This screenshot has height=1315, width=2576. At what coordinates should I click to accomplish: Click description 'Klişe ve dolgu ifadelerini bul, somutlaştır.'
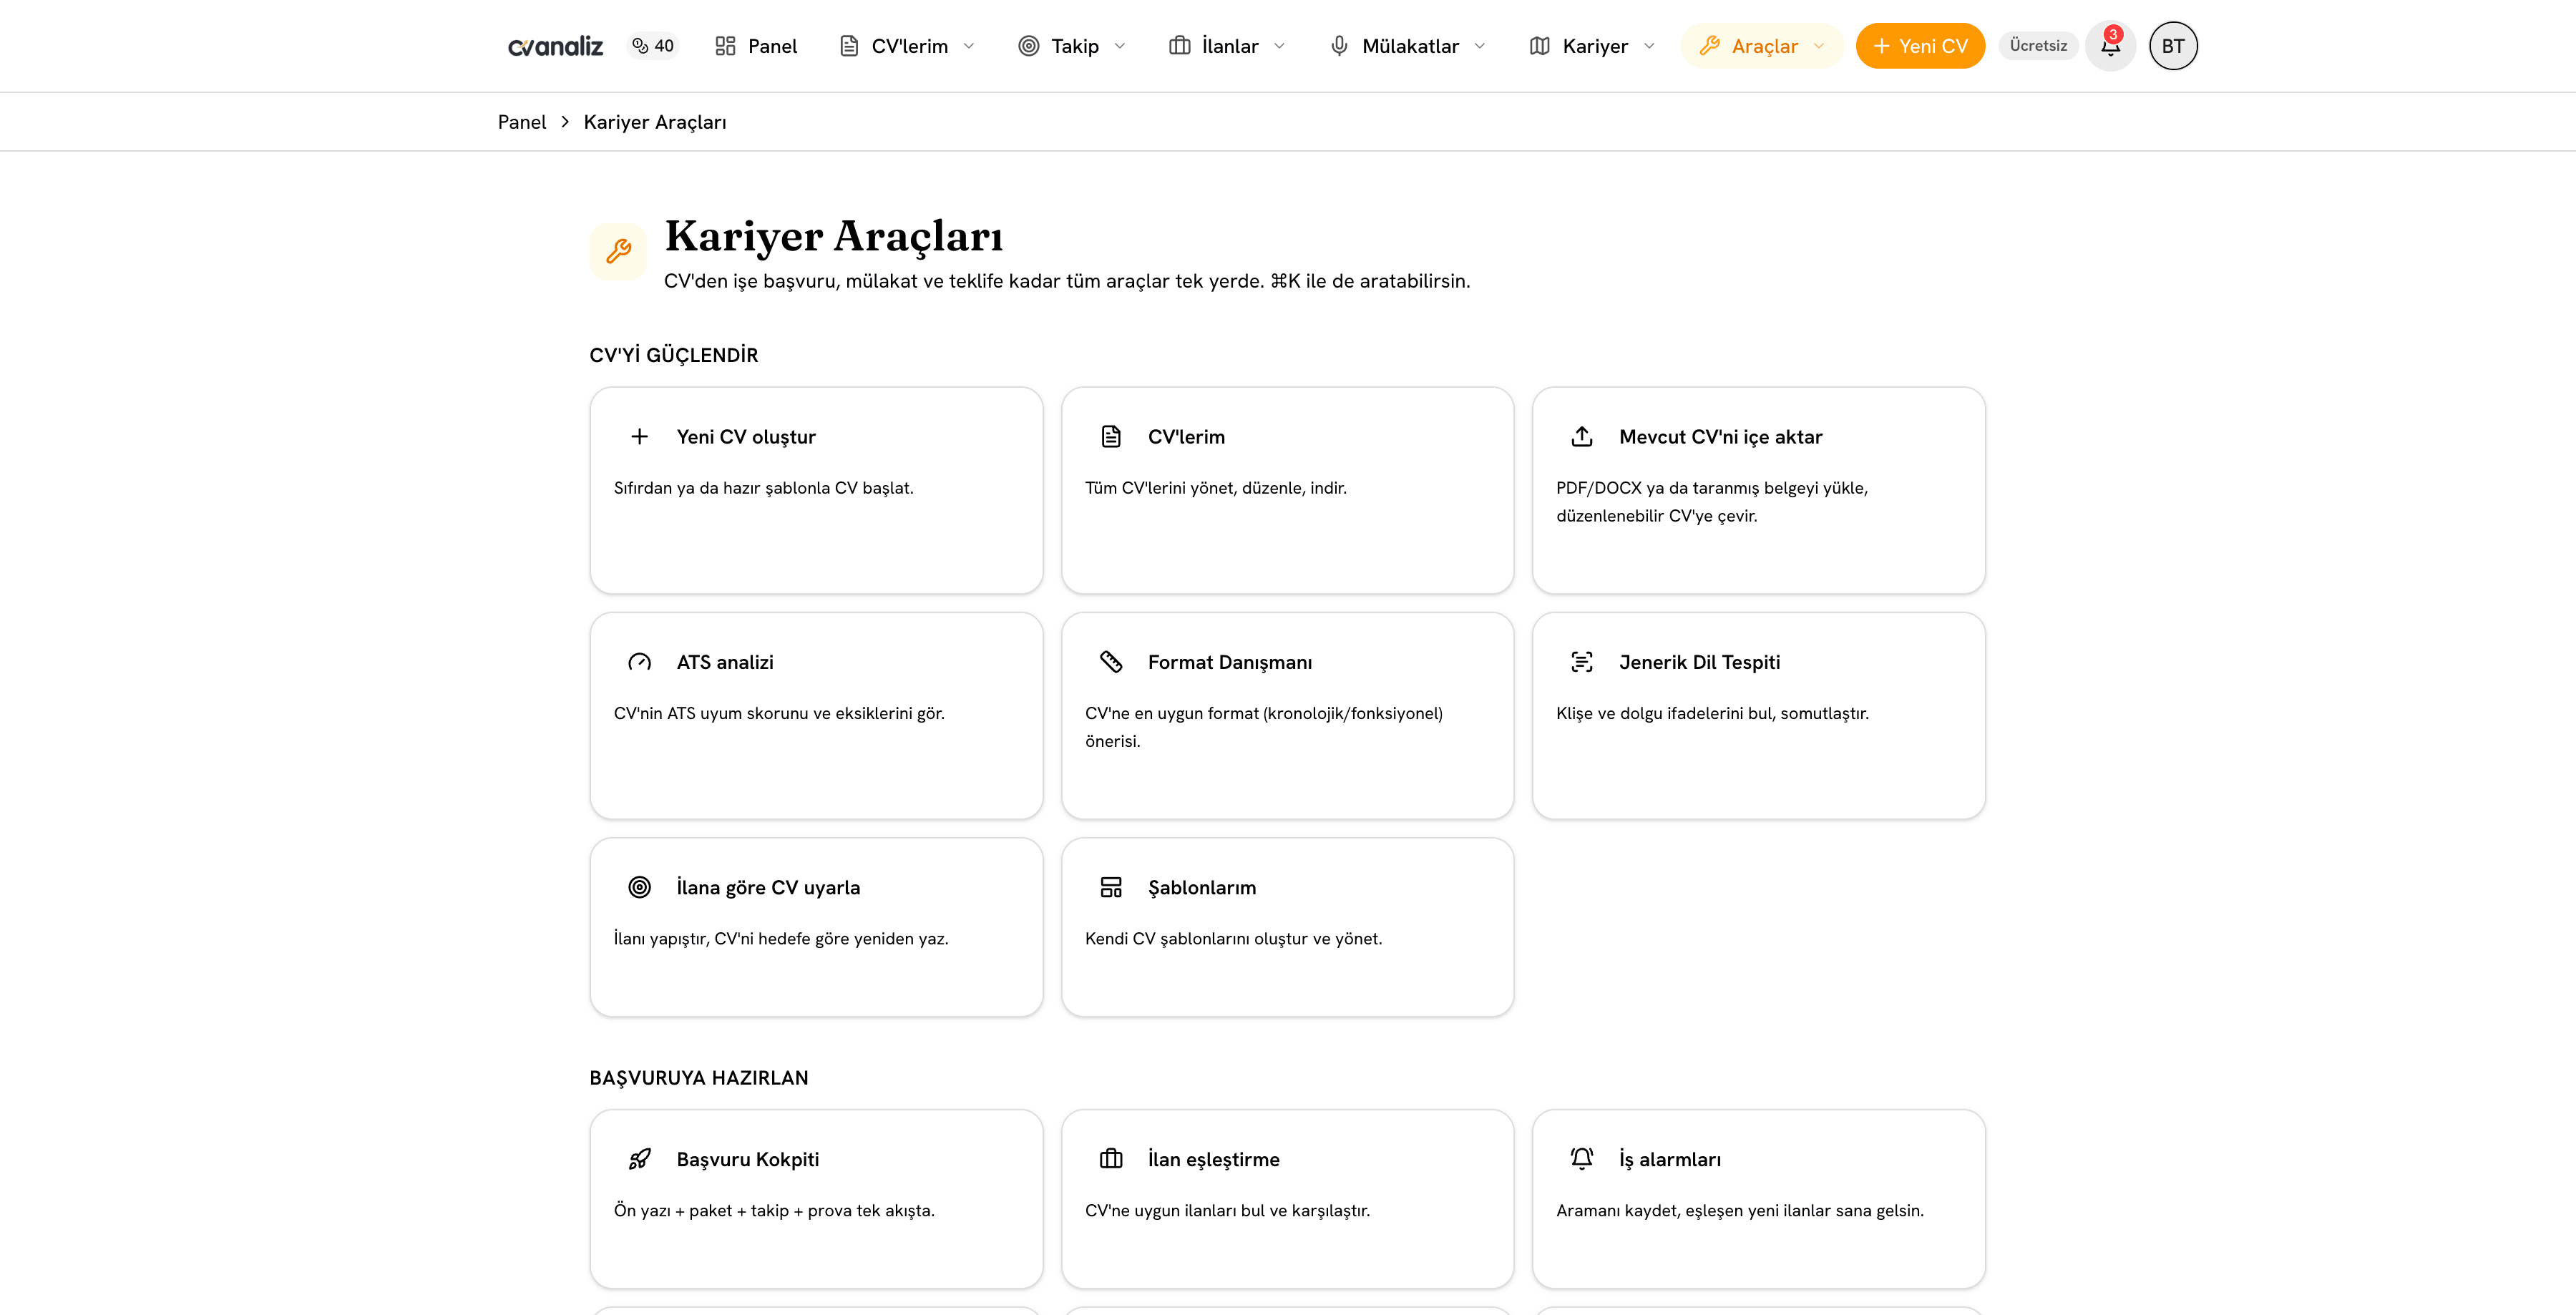1713,713
